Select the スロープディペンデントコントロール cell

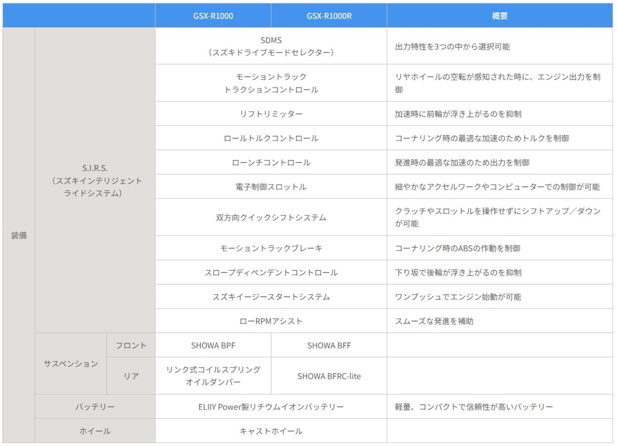pyautogui.click(x=271, y=273)
